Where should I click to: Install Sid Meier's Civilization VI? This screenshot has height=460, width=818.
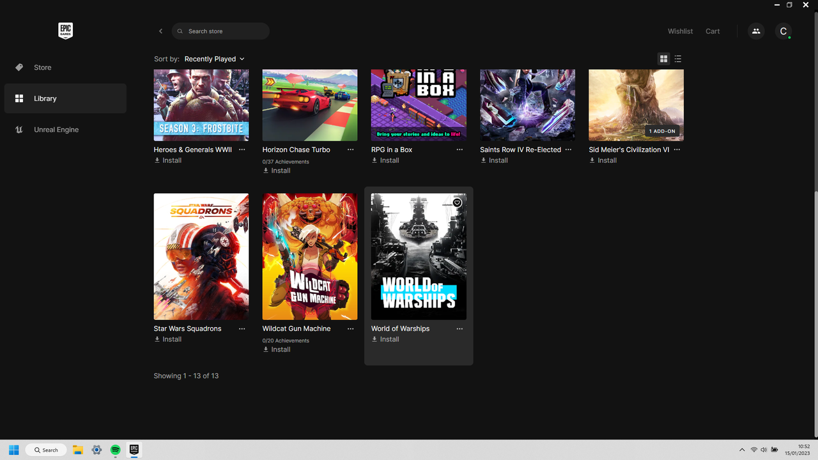coord(603,160)
